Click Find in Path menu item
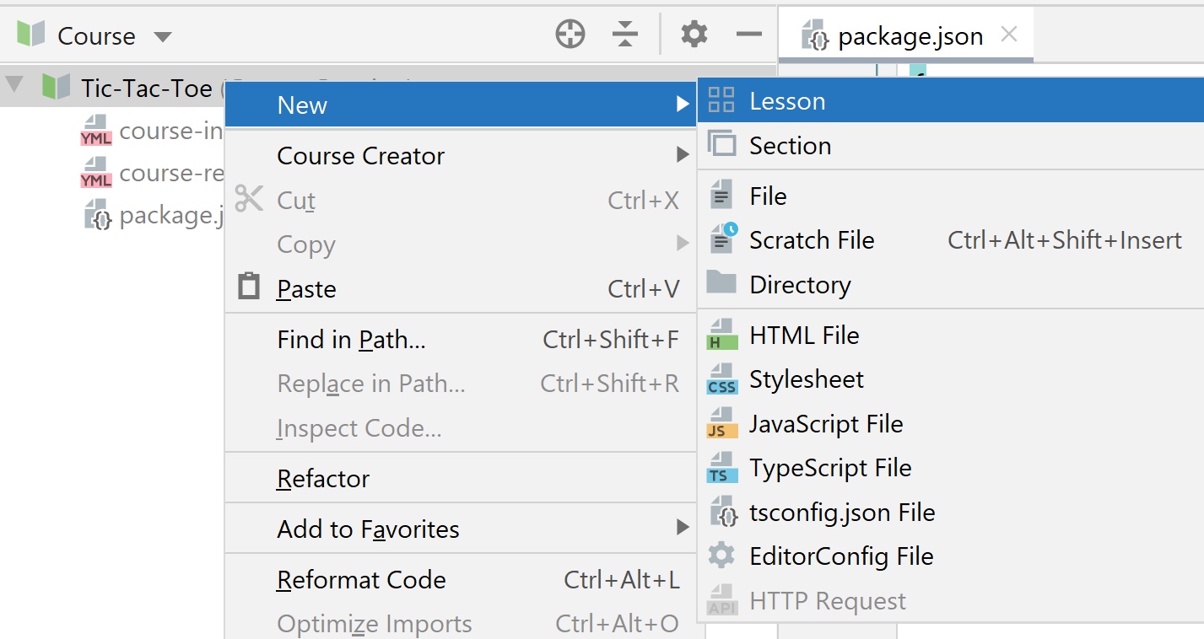Viewport: 1204px width, 639px height. coord(351,340)
